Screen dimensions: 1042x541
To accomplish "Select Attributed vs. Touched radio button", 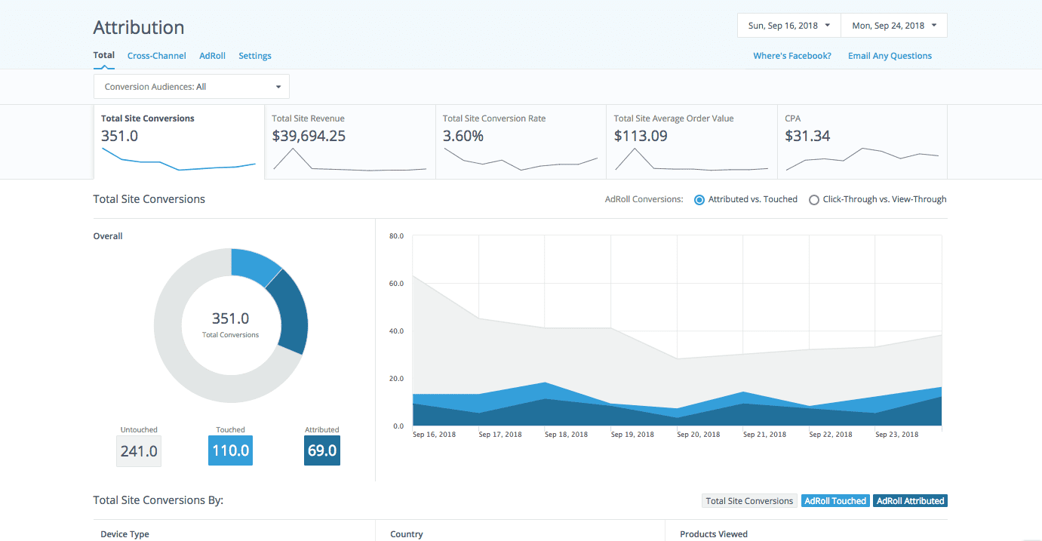I will [x=699, y=200].
